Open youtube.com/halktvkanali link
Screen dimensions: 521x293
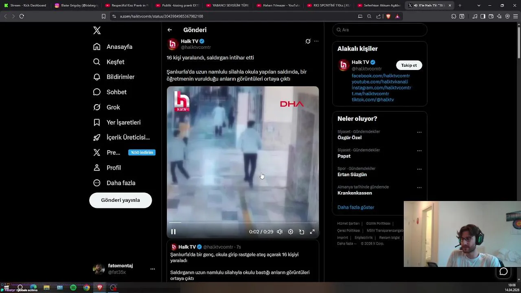380,82
